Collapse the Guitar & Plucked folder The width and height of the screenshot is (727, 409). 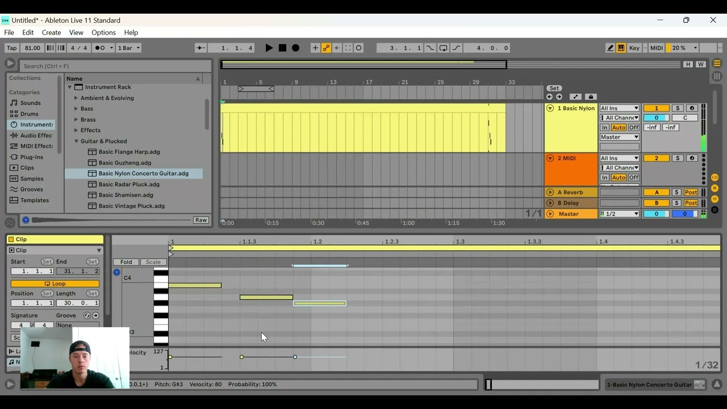[x=76, y=141]
